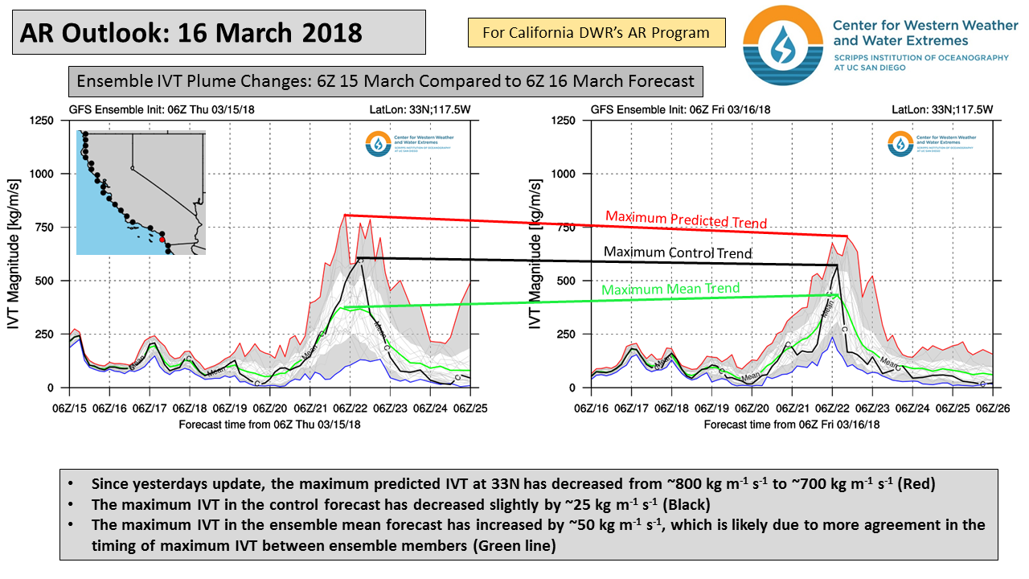Select the 'AR Outlook: 16 March 2018' title
This screenshot has width=1029, height=579.
pos(191,33)
